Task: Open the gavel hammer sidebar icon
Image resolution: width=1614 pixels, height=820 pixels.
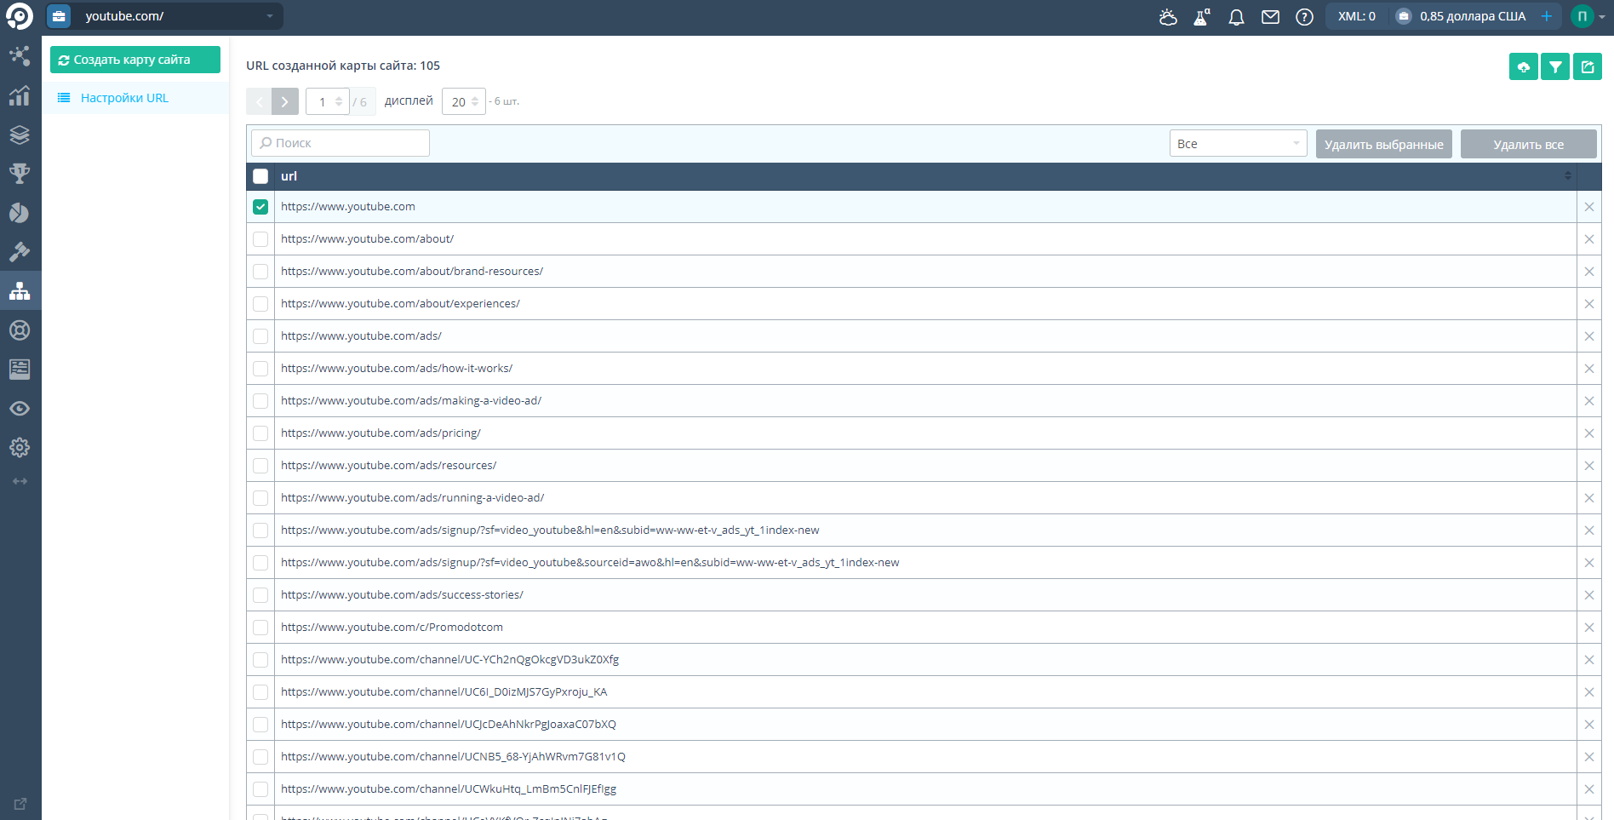Action: click(x=20, y=252)
